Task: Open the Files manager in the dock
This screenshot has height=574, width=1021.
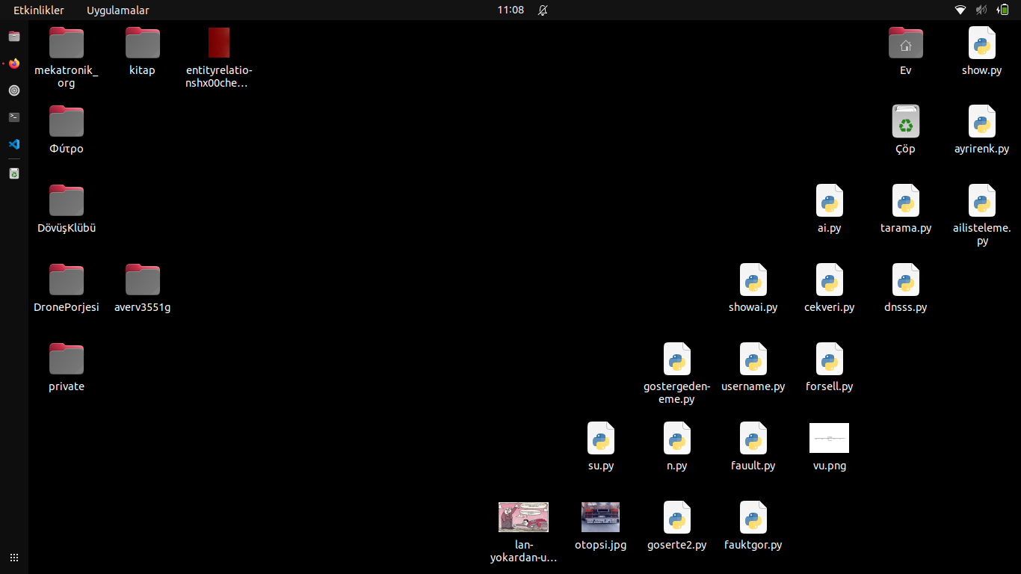Action: point(14,37)
